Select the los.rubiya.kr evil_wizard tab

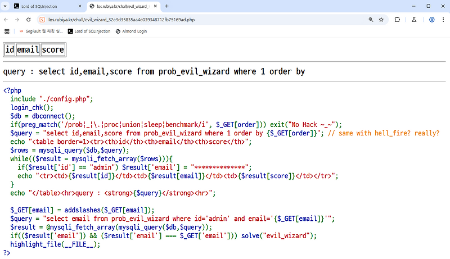123,6
